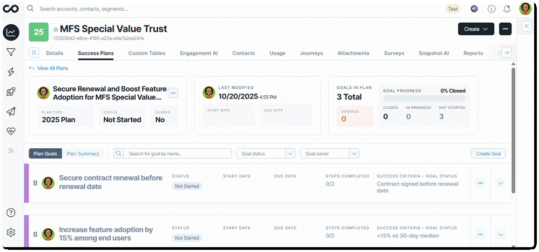Click the Test environment badge
The image size is (539, 252).
(453, 9)
